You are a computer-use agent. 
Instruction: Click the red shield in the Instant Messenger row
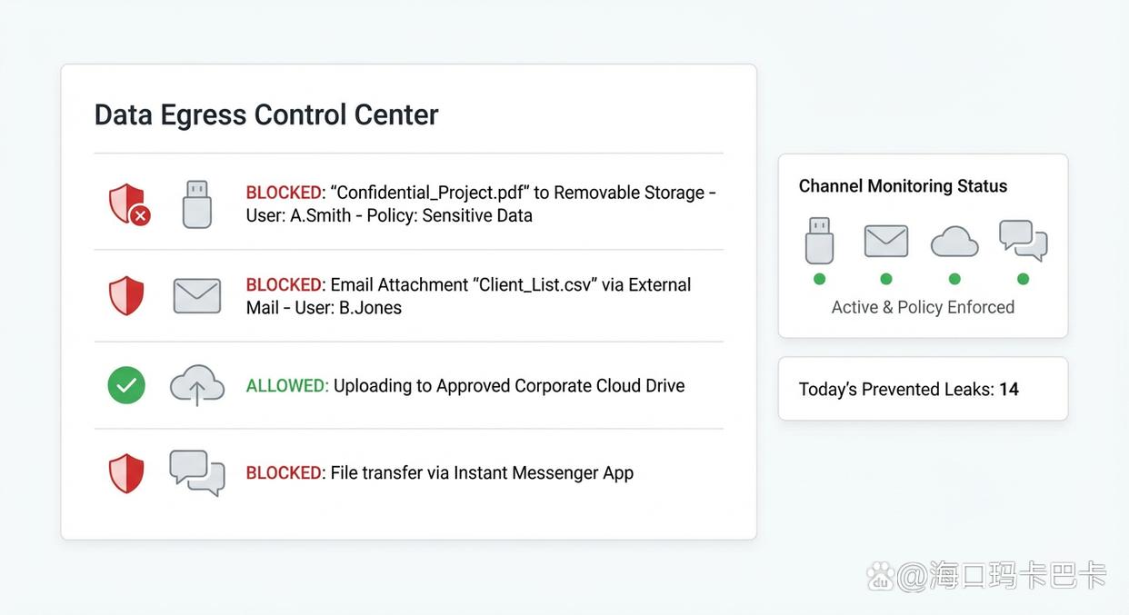click(126, 473)
